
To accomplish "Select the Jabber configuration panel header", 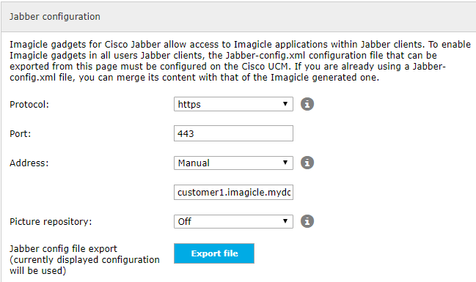I will [238, 16].
